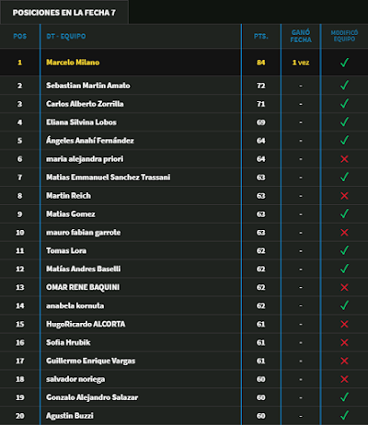The width and height of the screenshot is (368, 425).
Task: Click the red X for OMAR RENE BAQUINI
Action: tap(344, 287)
